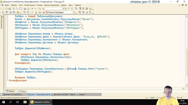Click the Find binoculars icon
The height and width of the screenshot is (105, 188).
click(40, 9)
